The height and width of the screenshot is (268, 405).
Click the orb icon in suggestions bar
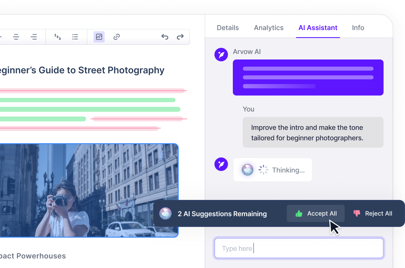[165, 213]
